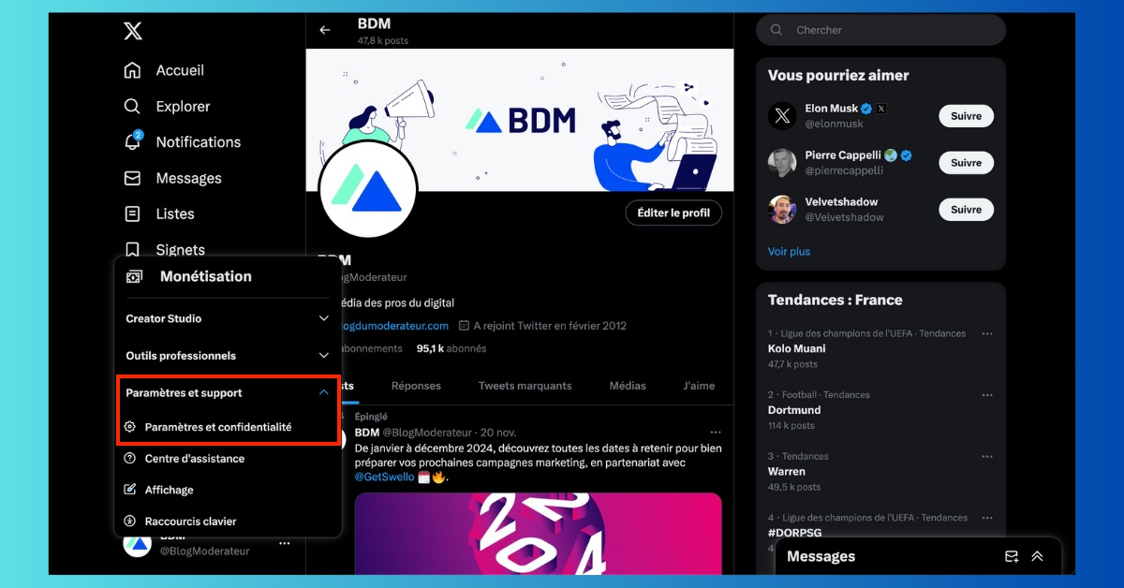Open Dortmund trend
This screenshot has width=1124, height=588.
click(880, 410)
